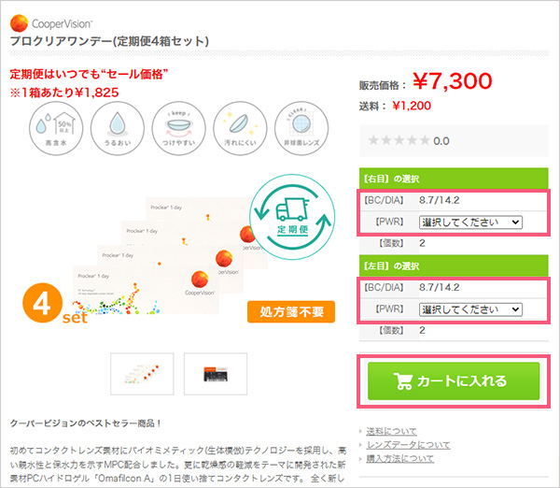Click left eye 個数 quantity value 2

pos(422,330)
